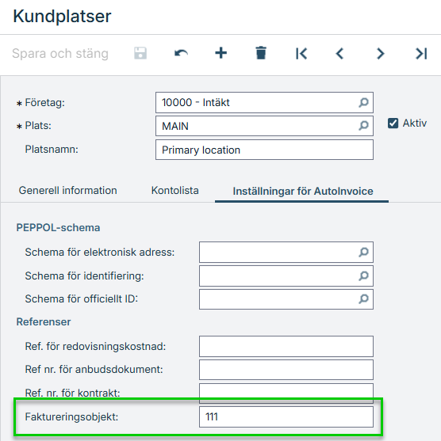Open lookup for Schema för officiellt ID
441x441 pixels.
click(363, 299)
